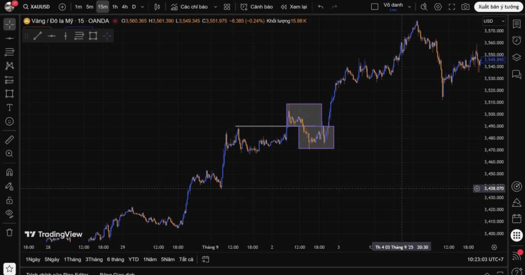Expand the time interval dropdown chevron
Viewport: 525px width, 275px height.
(x=143, y=7)
